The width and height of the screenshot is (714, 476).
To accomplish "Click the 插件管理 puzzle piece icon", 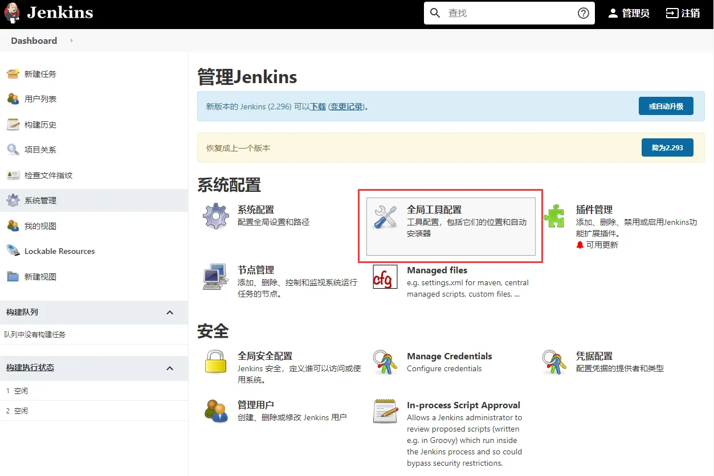I will [x=554, y=216].
